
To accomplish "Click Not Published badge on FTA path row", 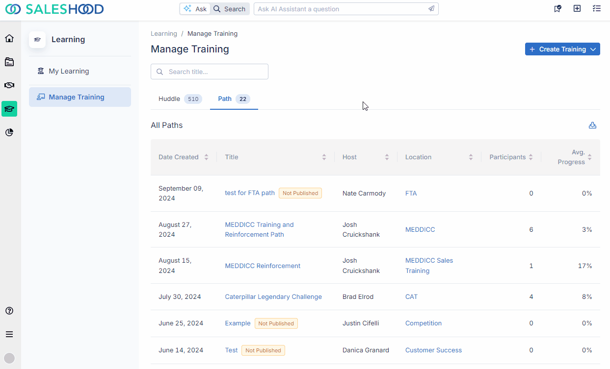I will [300, 193].
